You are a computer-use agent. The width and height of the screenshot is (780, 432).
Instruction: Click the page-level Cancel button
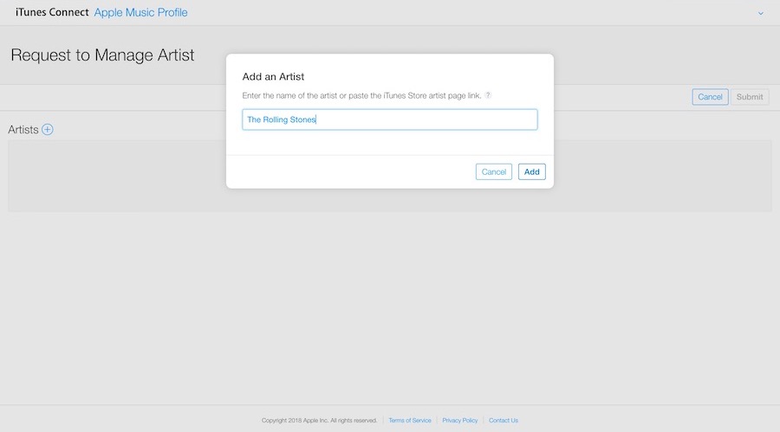710,97
